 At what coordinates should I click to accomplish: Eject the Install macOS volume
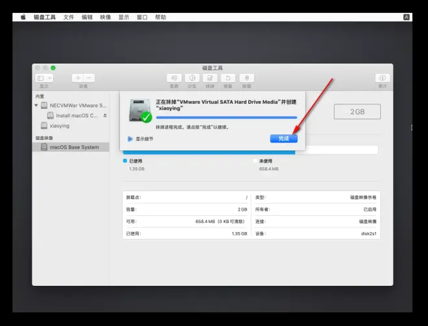(105, 115)
